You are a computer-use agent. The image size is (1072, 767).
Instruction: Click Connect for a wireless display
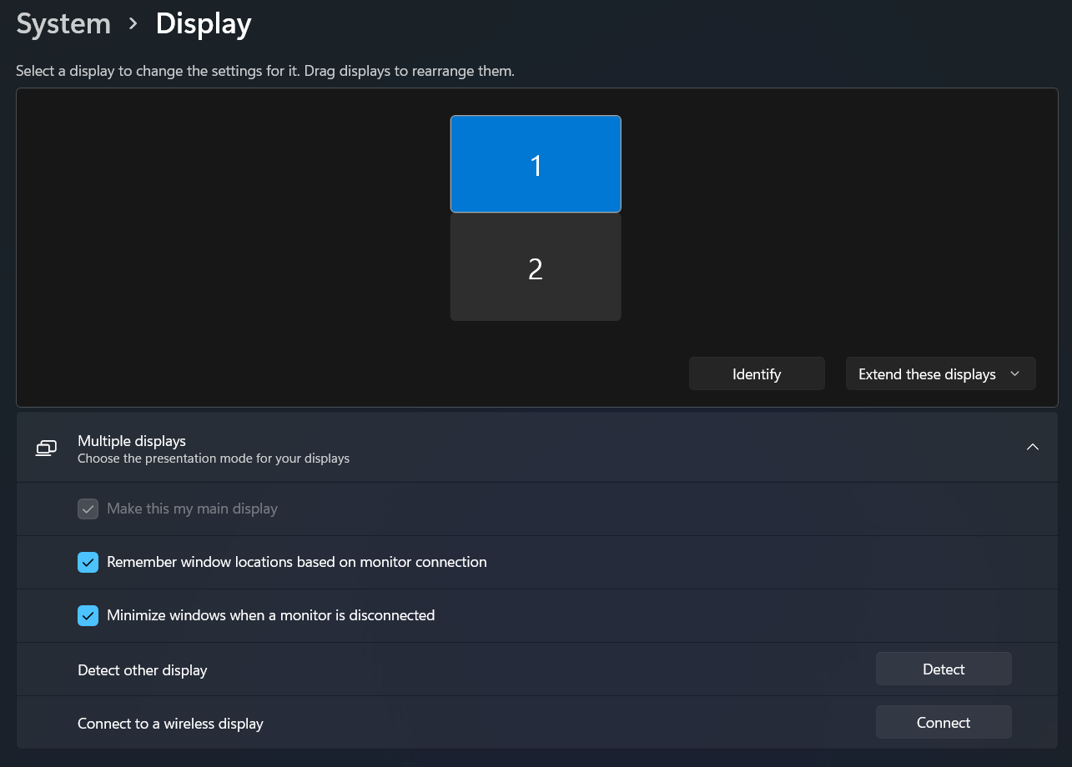pos(944,722)
